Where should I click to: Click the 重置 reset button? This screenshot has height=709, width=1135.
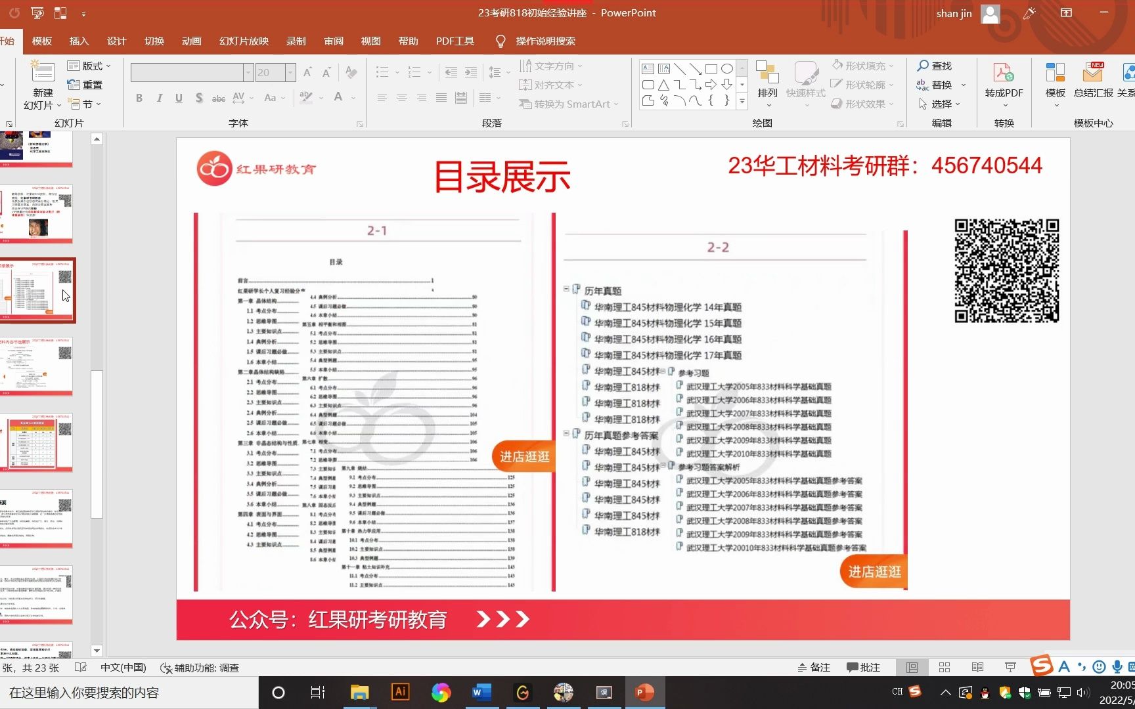coord(85,85)
